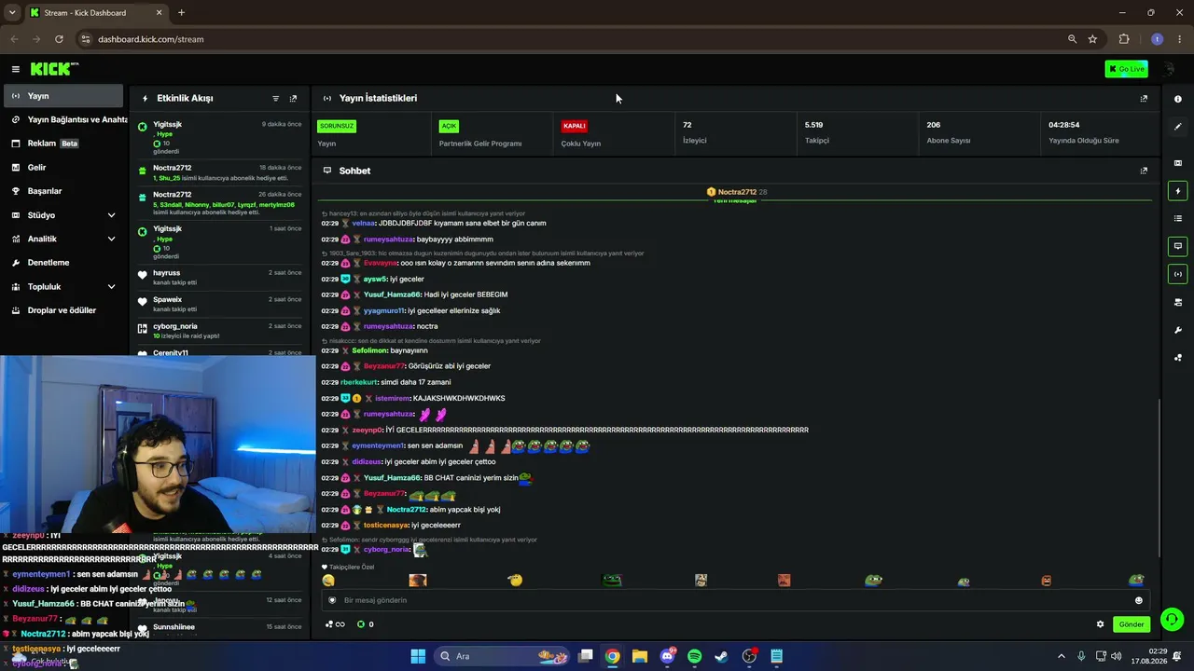This screenshot has width=1194, height=671.
Task: Send the chat message with Gönder
Action: pos(1132,624)
